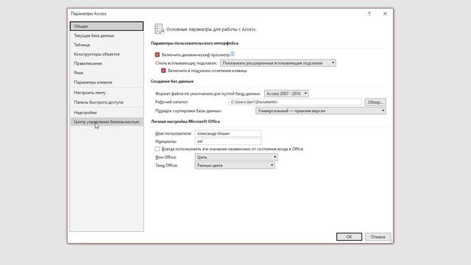Open the Таблица category
This screenshot has height=265, width=471.
(x=107, y=45)
